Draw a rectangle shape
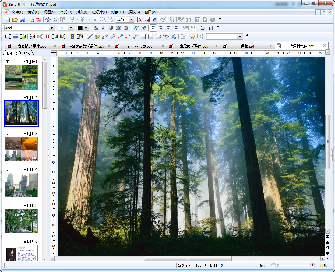Screen dimensions: 335x272 coord(143,37)
